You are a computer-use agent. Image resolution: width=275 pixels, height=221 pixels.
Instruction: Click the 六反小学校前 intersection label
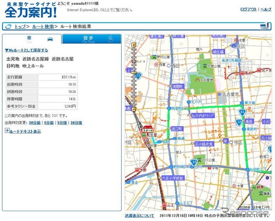[173, 178]
